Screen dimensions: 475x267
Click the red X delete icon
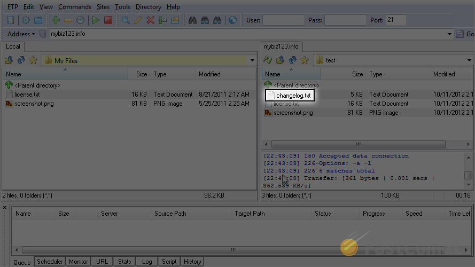pos(150,20)
